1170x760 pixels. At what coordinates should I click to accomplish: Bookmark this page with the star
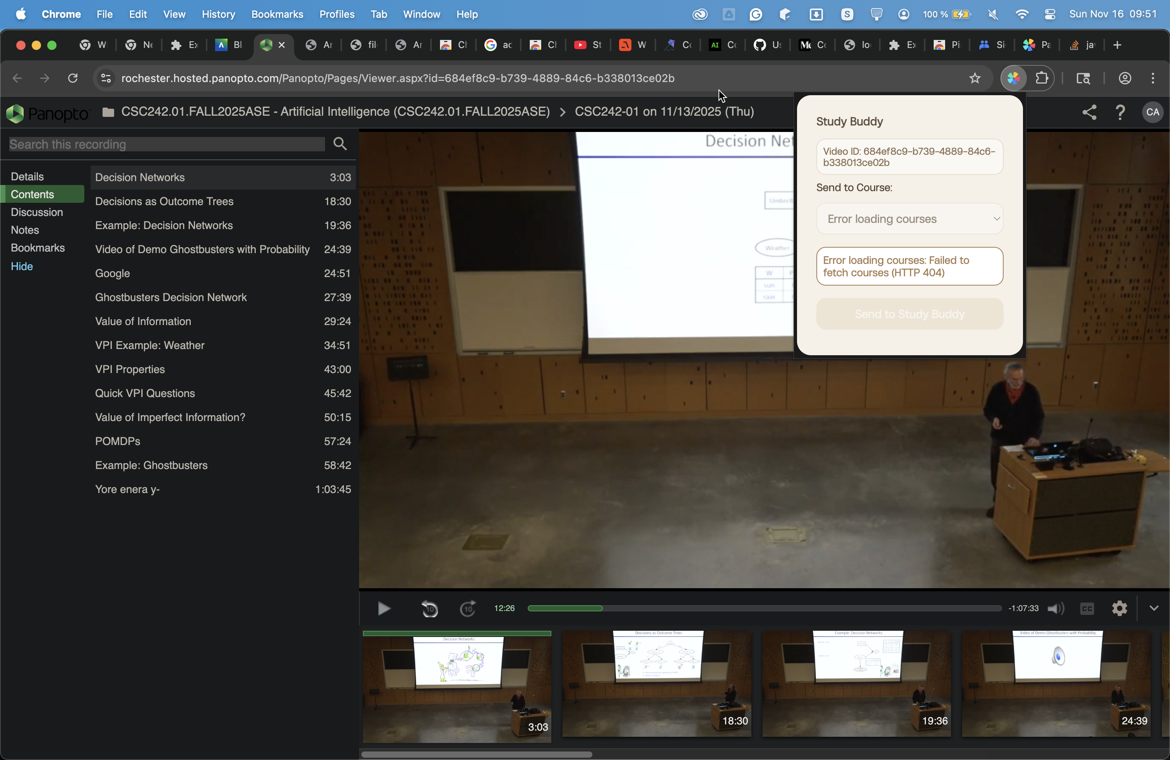[x=975, y=78]
